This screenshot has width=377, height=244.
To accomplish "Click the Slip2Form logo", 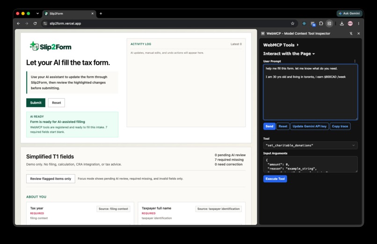I will pos(51,46).
